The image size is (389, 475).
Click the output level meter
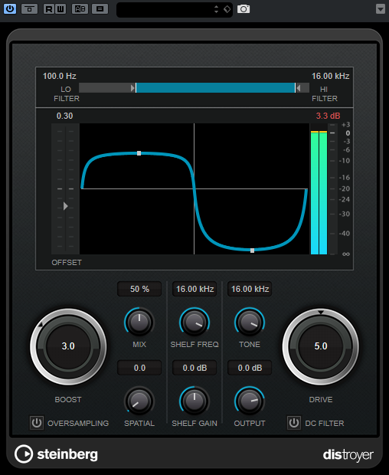319,189
